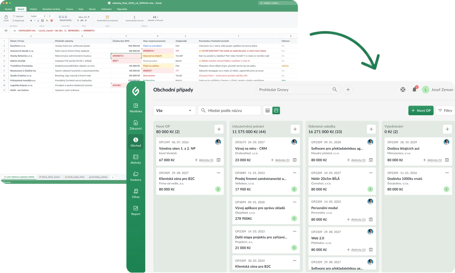The width and height of the screenshot is (455, 273).
Task: Open Měna (Kč) number format dropdown
Action: pos(84,17)
